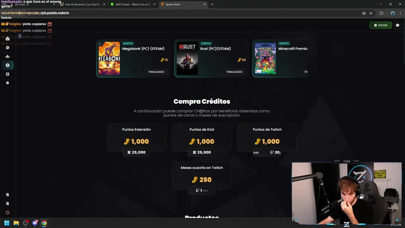This screenshot has width=405, height=228.
Task: Launch OBS Studio from the taskbar
Action: 26,223
